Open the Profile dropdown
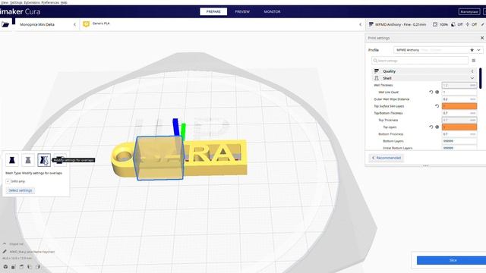Viewport: 486px width, 273px height. 438,50
